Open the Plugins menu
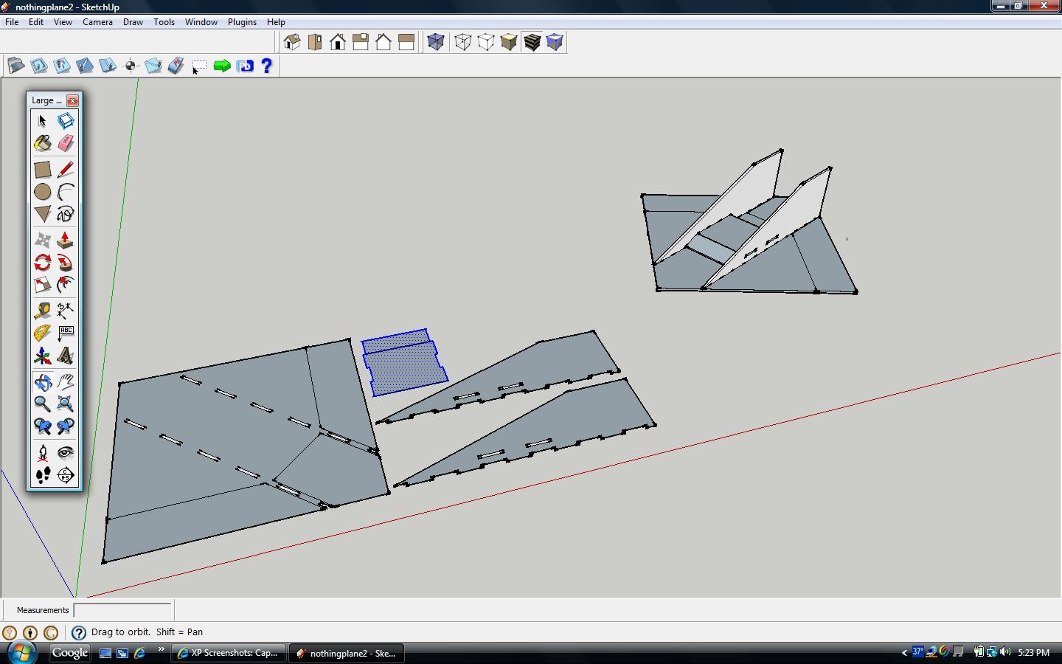Screen dimensions: 1062x664 [242, 22]
